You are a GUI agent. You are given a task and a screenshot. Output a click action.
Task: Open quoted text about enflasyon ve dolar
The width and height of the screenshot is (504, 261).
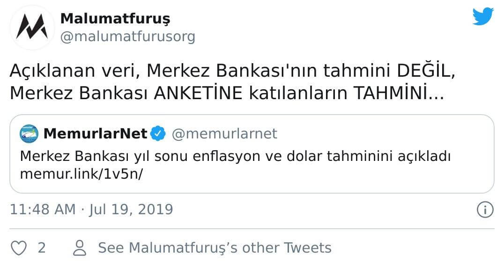pyautogui.click(x=235, y=156)
